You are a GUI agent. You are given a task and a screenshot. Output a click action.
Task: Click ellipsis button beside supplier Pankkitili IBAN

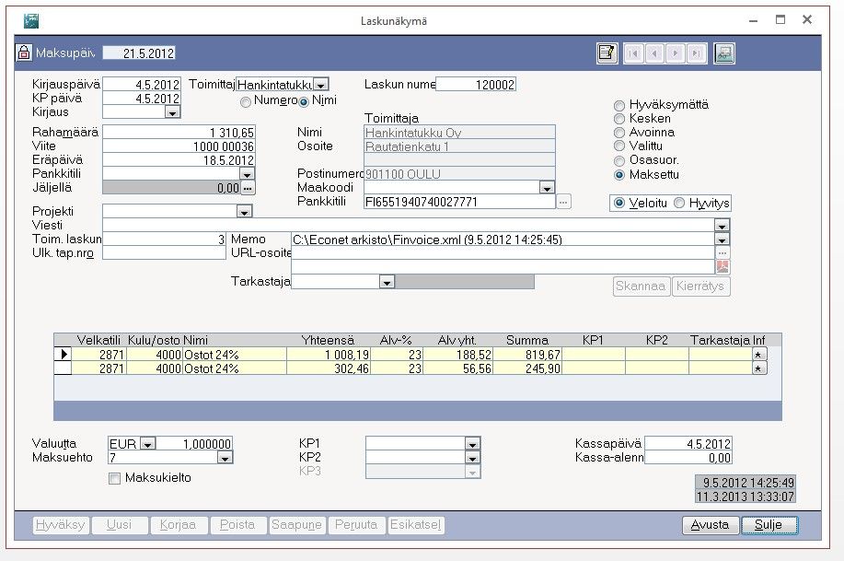click(563, 202)
